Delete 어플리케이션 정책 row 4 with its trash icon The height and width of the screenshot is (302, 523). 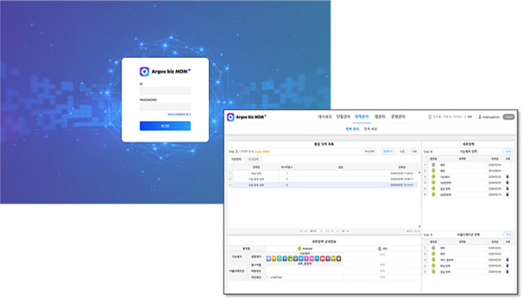(x=507, y=265)
